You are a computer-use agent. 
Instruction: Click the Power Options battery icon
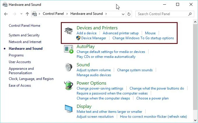point(68,85)
